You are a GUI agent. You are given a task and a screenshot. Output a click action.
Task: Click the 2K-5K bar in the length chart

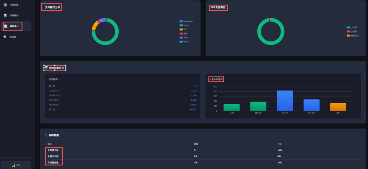[285, 101]
